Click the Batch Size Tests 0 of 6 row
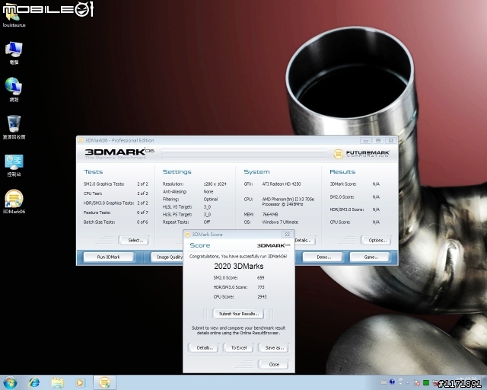 tap(116, 222)
